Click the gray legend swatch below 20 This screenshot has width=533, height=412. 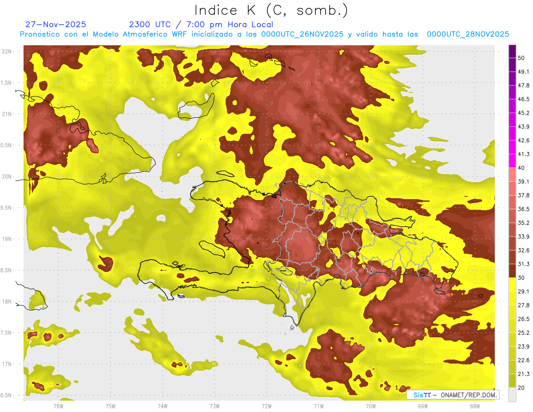(x=512, y=394)
